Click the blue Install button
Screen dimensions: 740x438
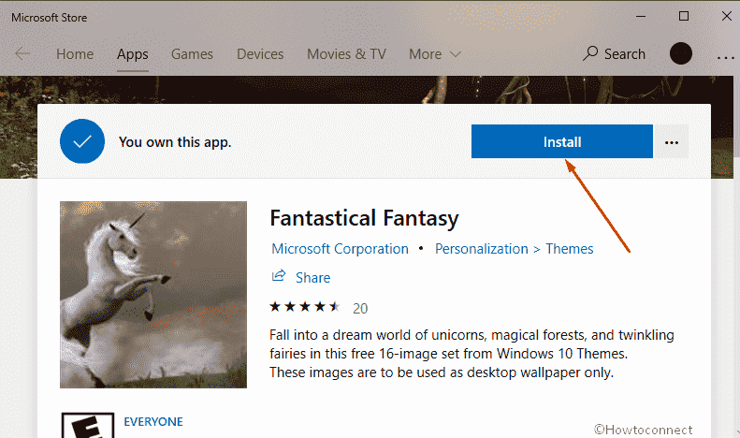pos(561,141)
